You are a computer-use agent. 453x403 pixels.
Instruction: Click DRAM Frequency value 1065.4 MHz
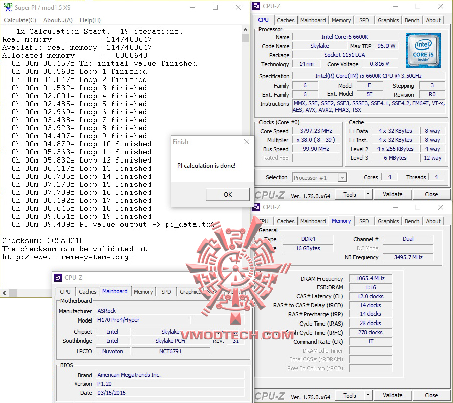coord(370,278)
